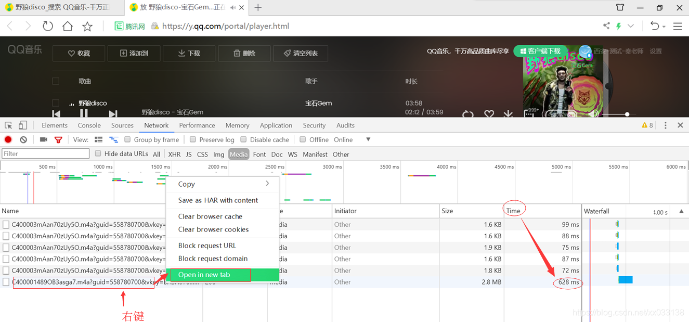Image resolution: width=689 pixels, height=322 pixels.
Task: Click the browser undo arrow icon
Action: 655,26
